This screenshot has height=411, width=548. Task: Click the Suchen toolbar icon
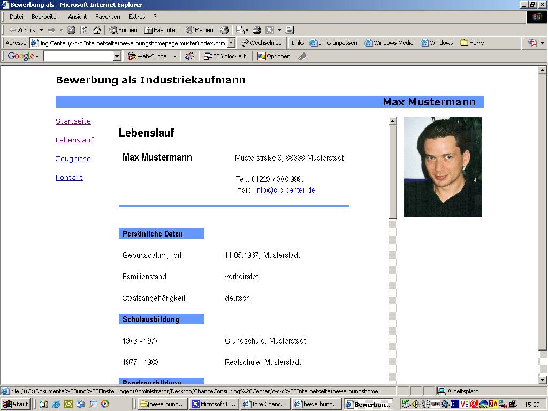(123, 30)
